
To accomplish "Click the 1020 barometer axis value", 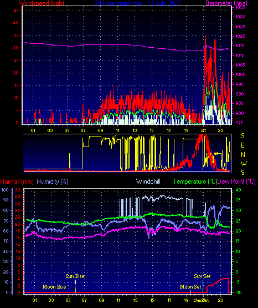I will point(240,36).
